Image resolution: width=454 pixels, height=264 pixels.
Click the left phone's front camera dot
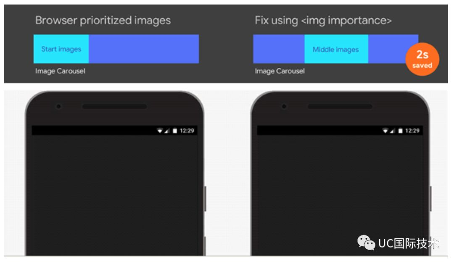pyautogui.click(x=58, y=106)
